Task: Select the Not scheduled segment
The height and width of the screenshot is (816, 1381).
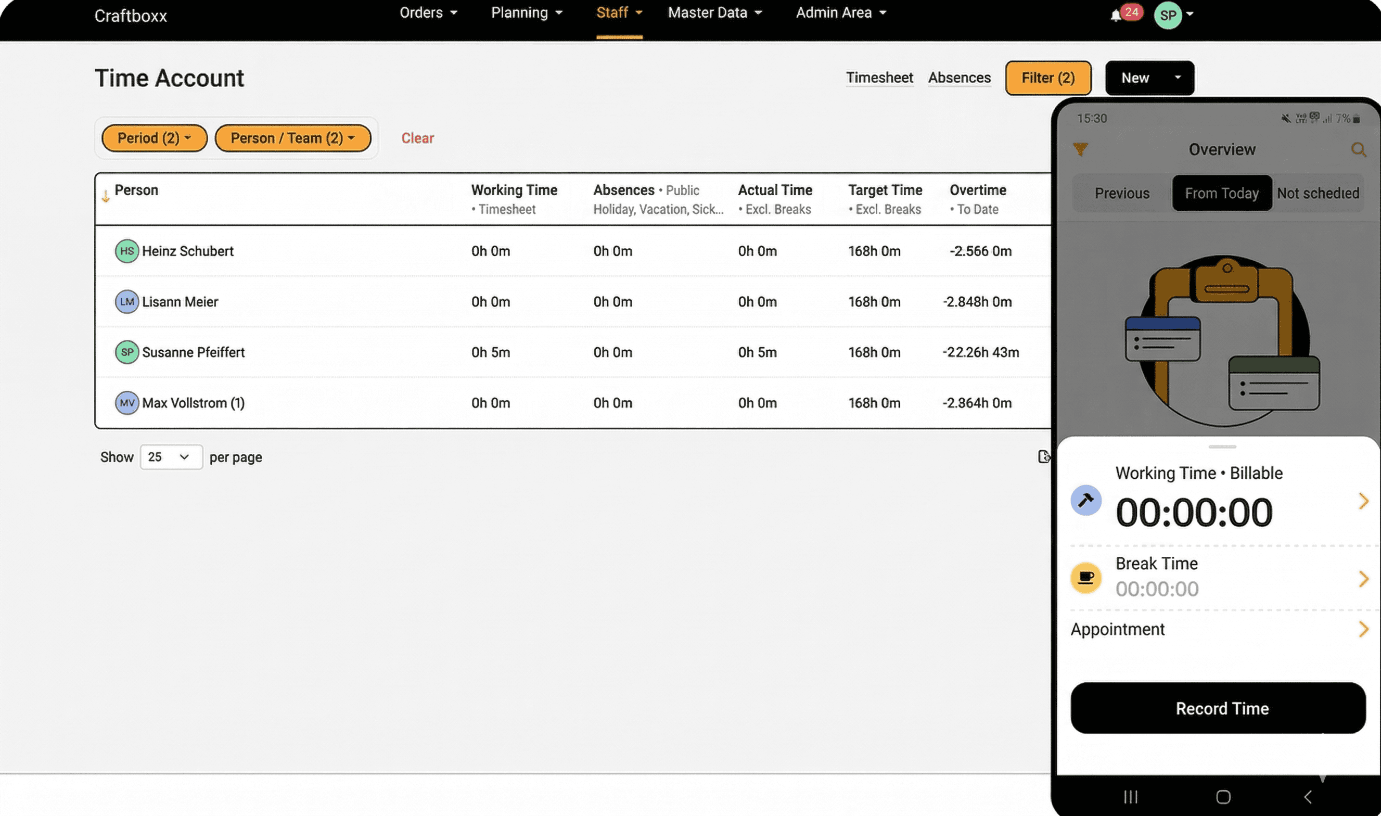Action: [x=1318, y=194]
